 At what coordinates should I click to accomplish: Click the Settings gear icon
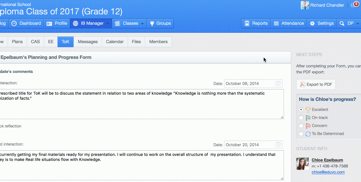click(312, 23)
